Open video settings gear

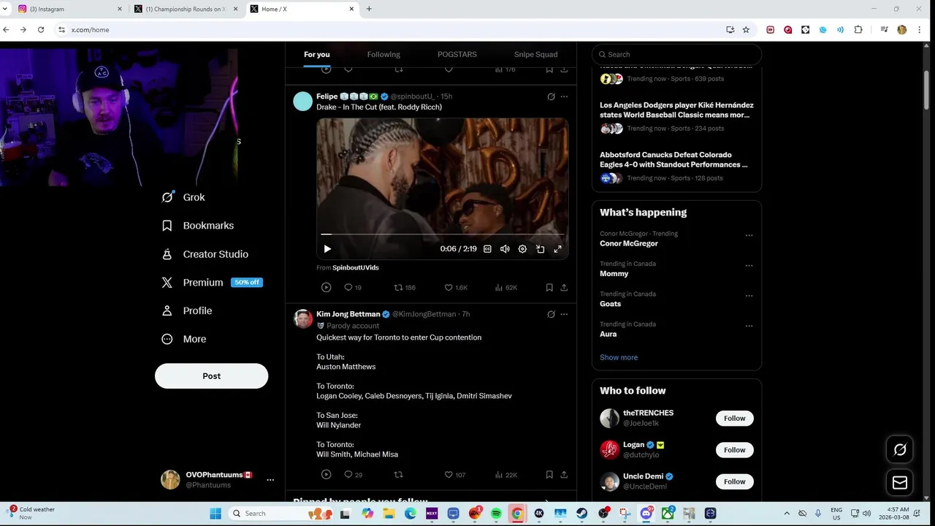point(522,249)
